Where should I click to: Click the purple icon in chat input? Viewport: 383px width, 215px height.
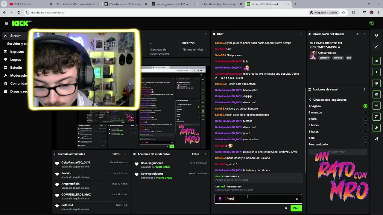[x=220, y=199]
